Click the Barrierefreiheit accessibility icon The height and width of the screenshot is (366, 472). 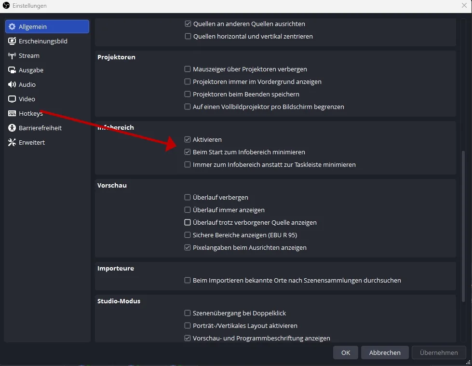click(x=12, y=128)
